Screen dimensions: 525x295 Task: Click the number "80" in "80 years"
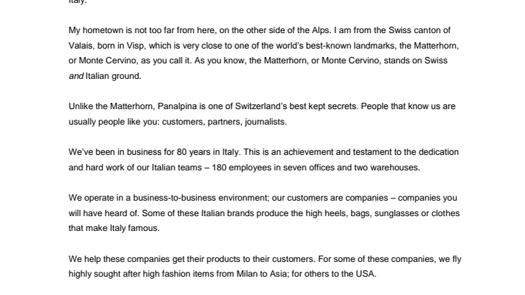[182, 152]
